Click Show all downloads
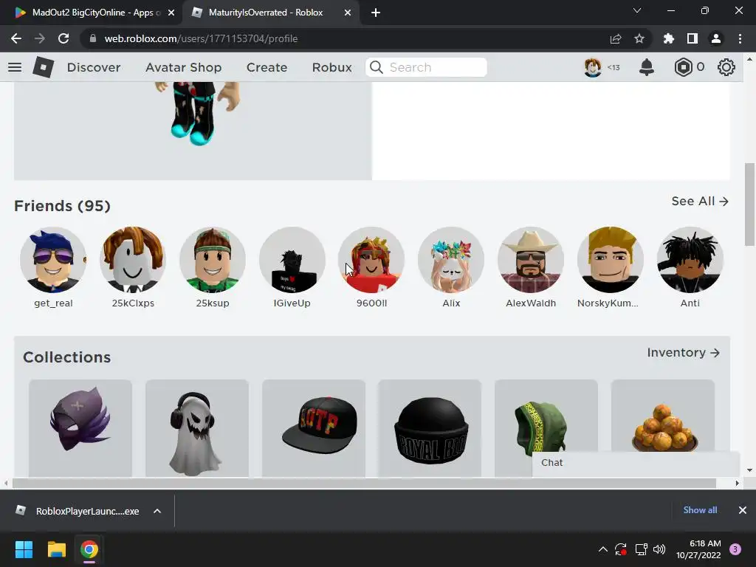756x567 pixels. coord(700,510)
